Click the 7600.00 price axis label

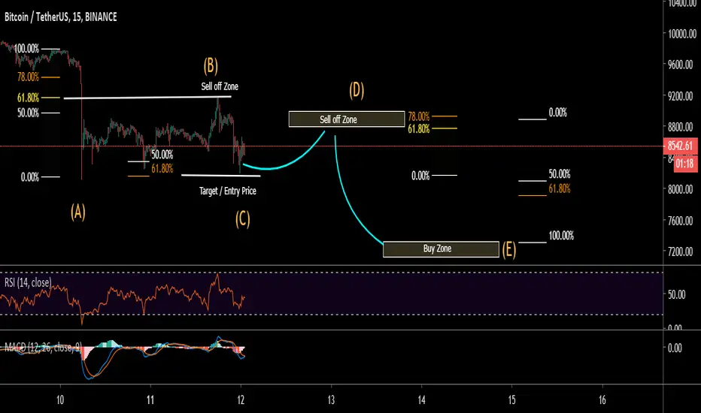coord(681,221)
